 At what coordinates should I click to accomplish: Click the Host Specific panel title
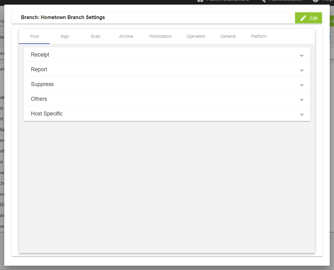(x=47, y=114)
